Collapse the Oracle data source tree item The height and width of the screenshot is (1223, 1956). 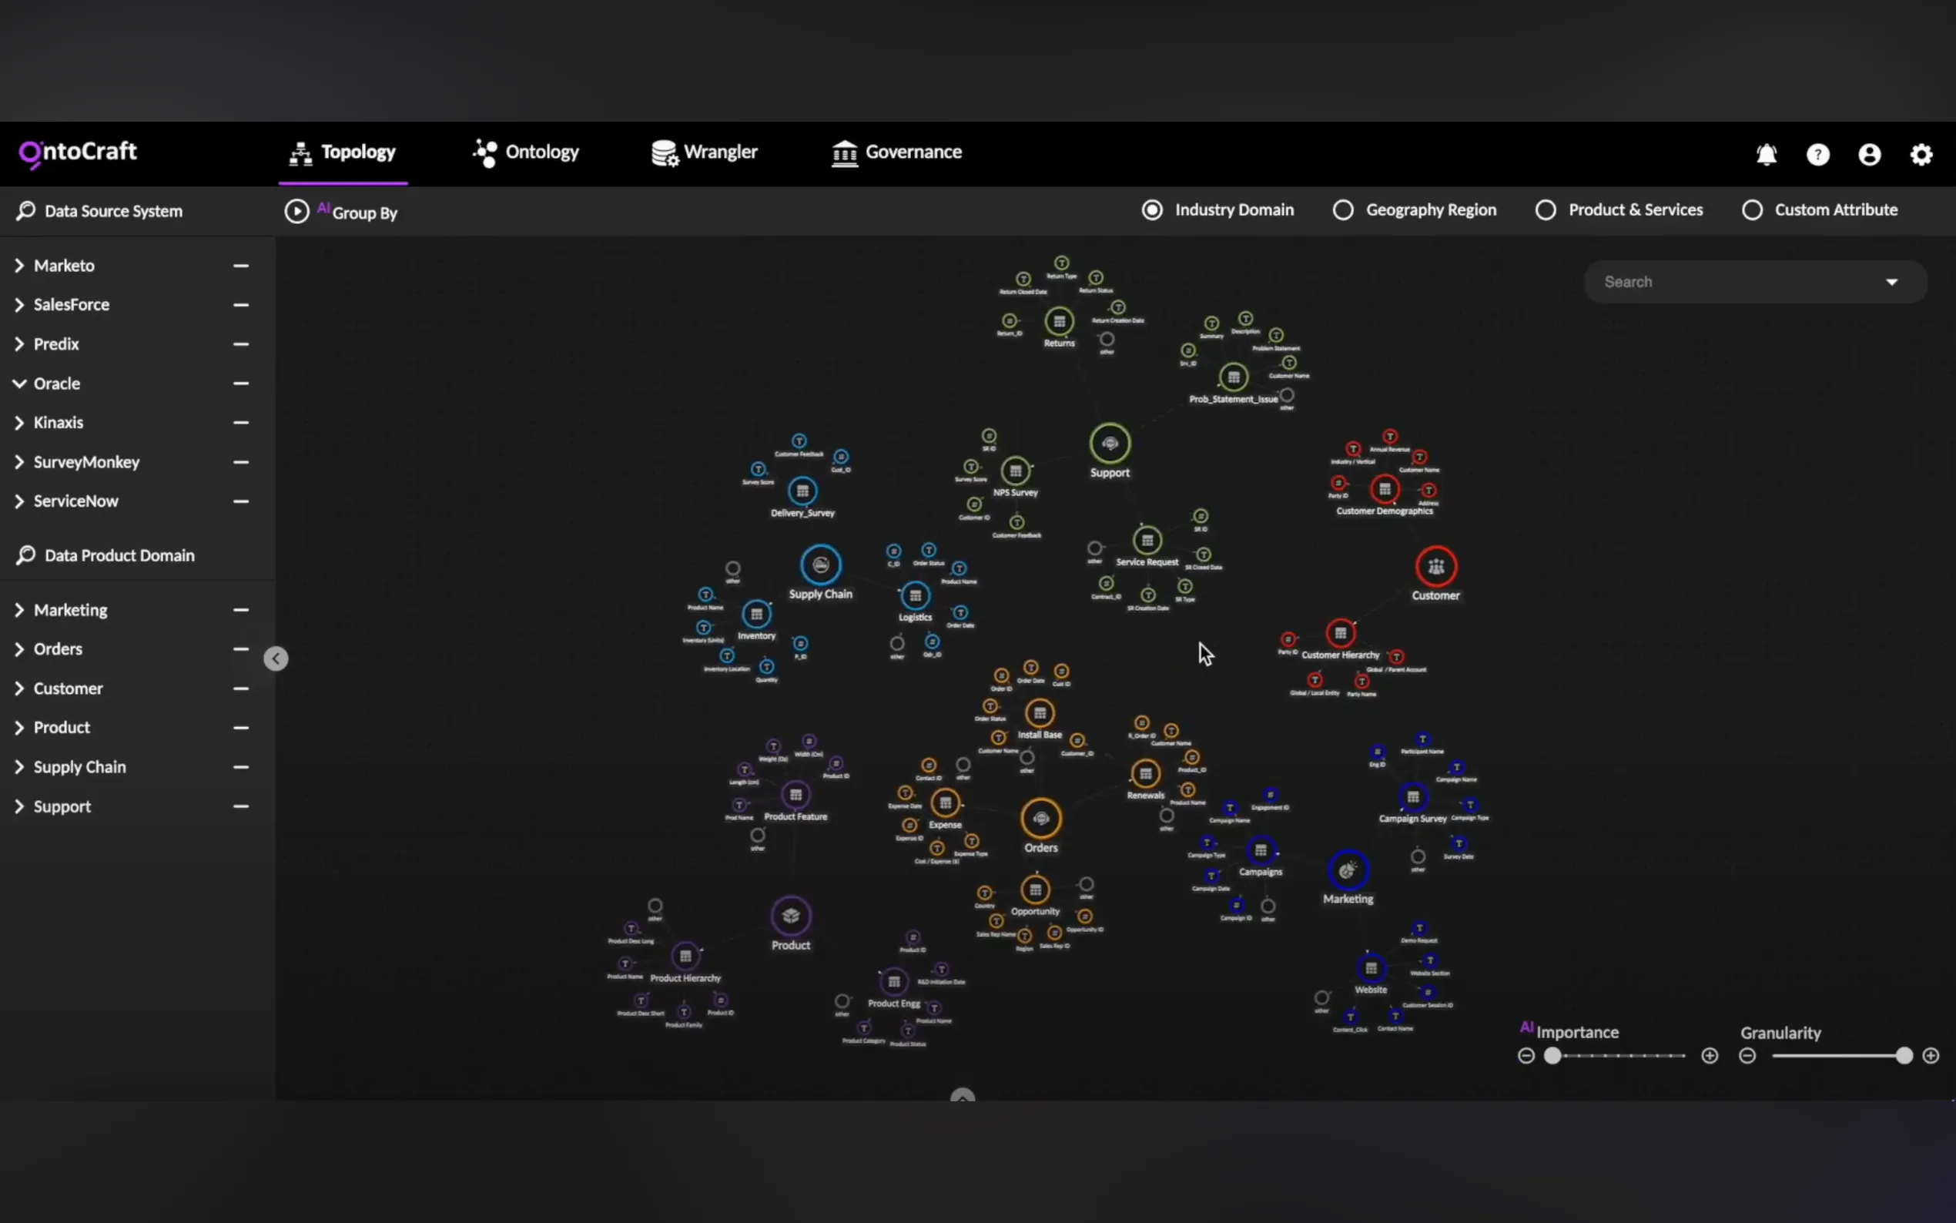[19, 384]
